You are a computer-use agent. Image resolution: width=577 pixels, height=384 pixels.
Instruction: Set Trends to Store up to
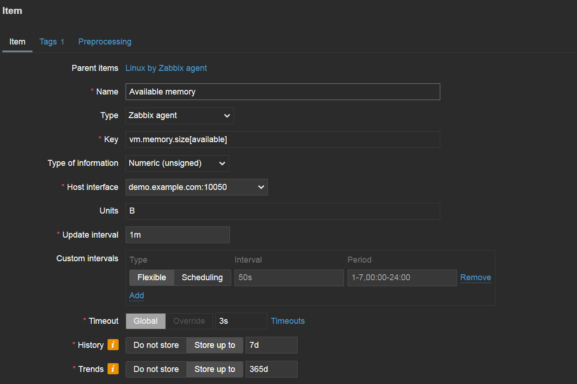tap(215, 369)
